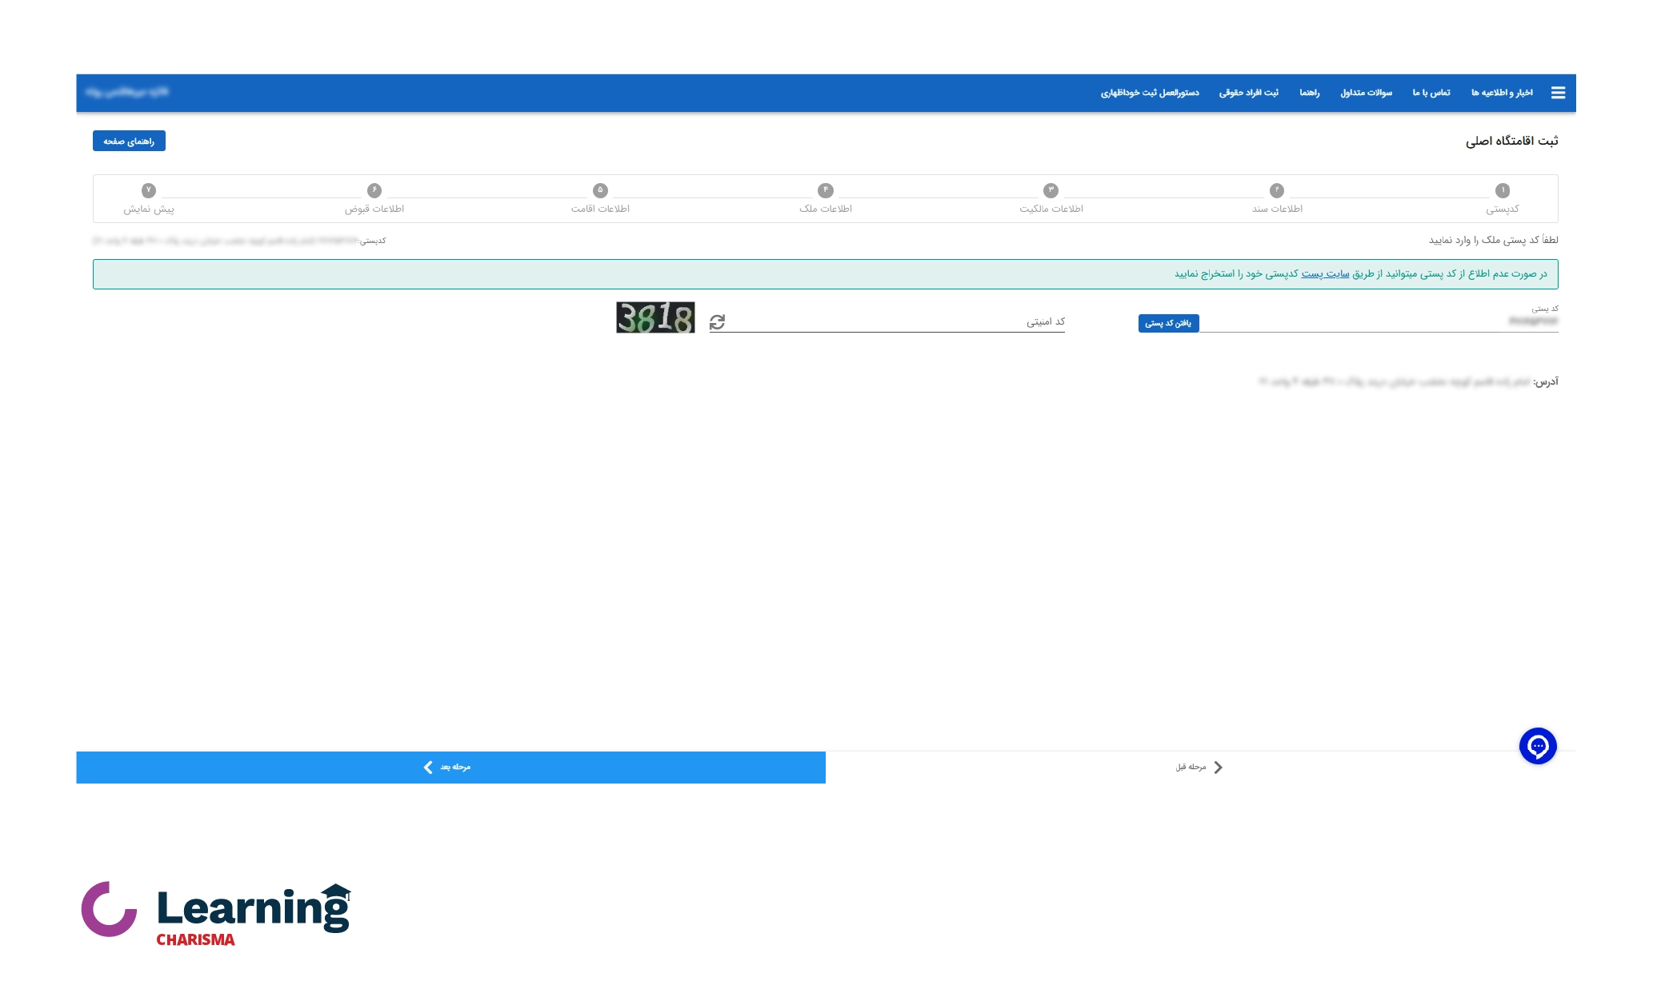The height and width of the screenshot is (1005, 1669).
Task: Open تماس با ما menu item
Action: 1431,93
